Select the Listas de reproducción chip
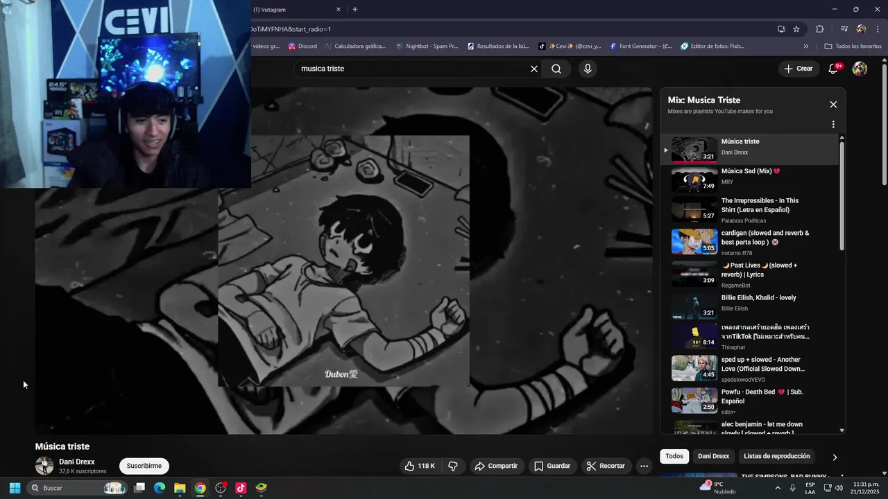888x499 pixels. [x=776, y=456]
